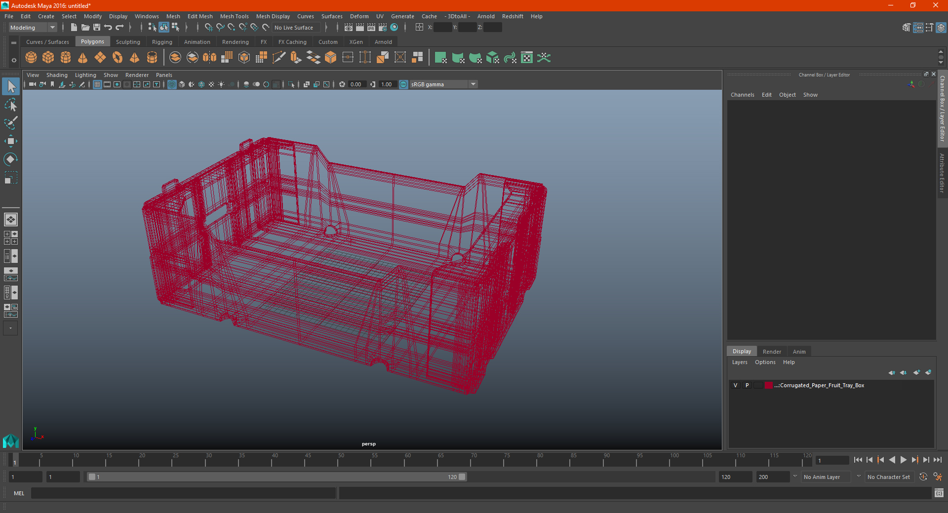The height and width of the screenshot is (513, 948).
Task: Toggle the sRGB color management button
Action: pyautogui.click(x=403, y=84)
